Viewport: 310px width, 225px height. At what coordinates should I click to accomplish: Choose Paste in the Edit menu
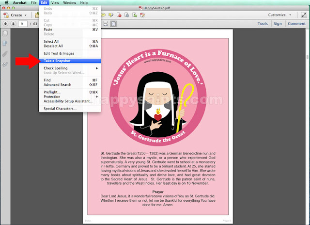70,30
